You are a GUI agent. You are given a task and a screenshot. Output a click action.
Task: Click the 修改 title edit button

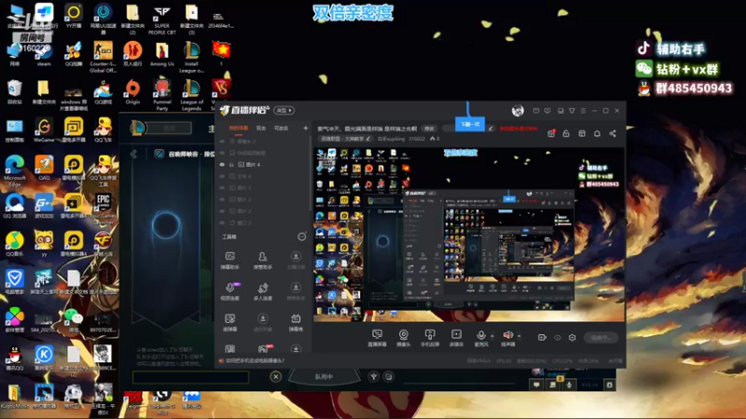tap(429, 128)
